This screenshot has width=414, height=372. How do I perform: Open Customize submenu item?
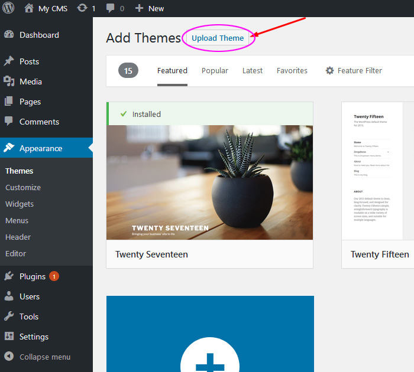click(x=23, y=187)
